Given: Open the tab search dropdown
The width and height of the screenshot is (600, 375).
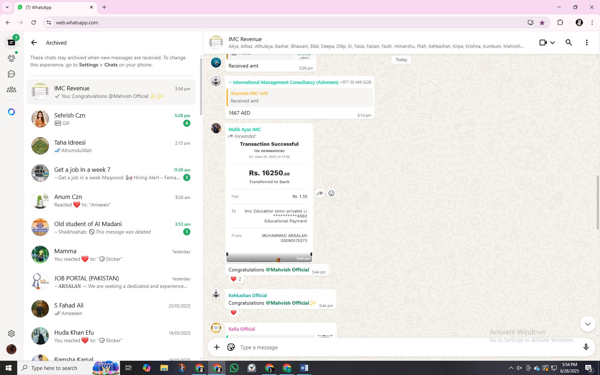Looking at the screenshot, I should tap(7, 7).
